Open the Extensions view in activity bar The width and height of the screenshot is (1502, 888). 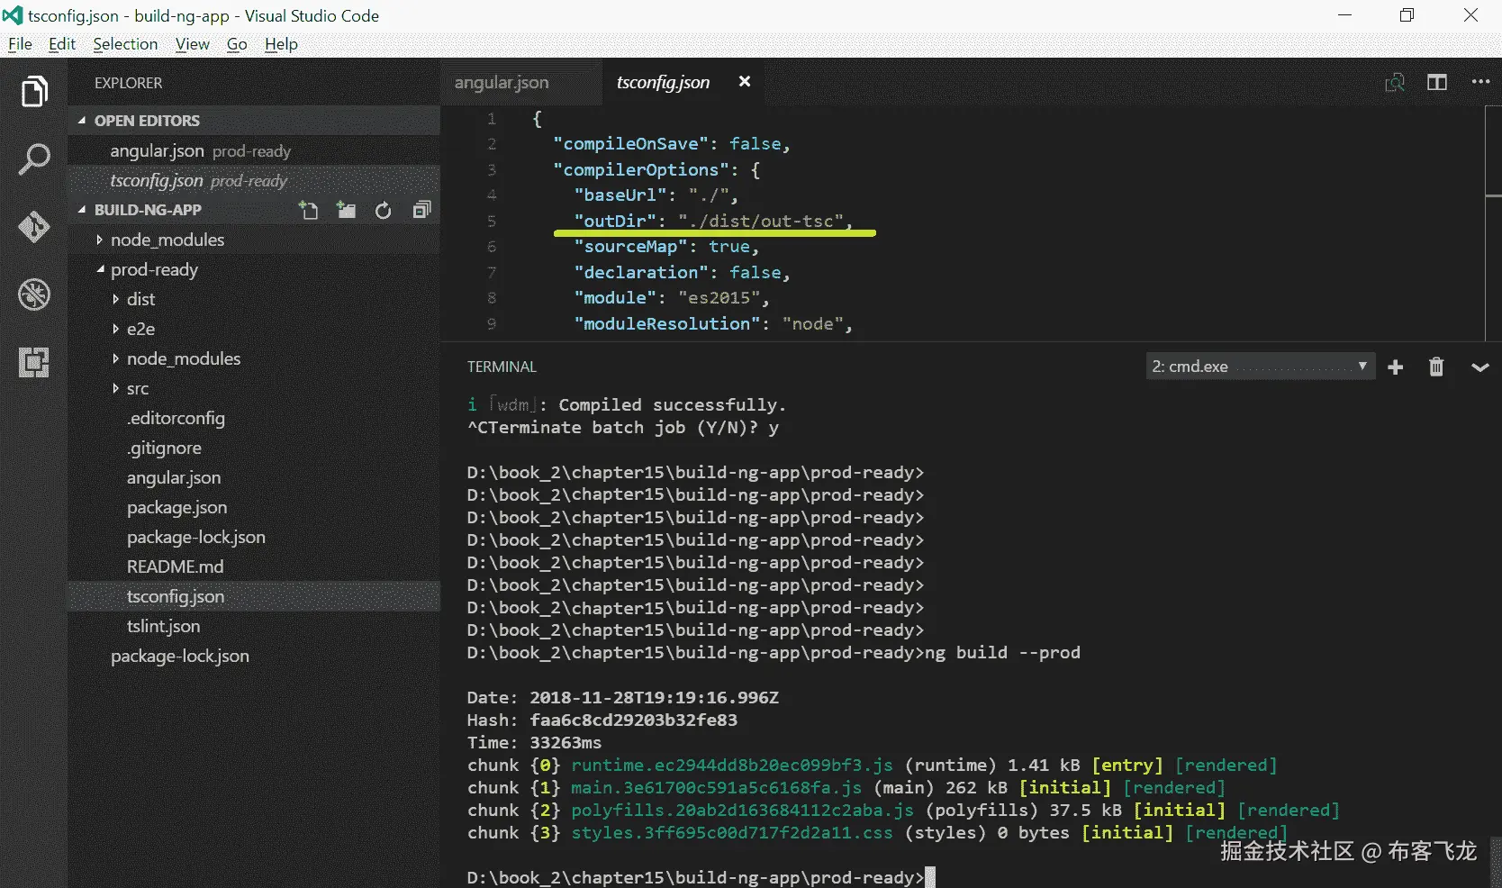pyautogui.click(x=34, y=362)
